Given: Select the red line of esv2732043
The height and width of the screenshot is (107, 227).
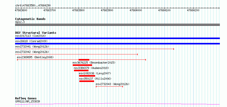Looking at the screenshot, I should click(x=109, y=87).
